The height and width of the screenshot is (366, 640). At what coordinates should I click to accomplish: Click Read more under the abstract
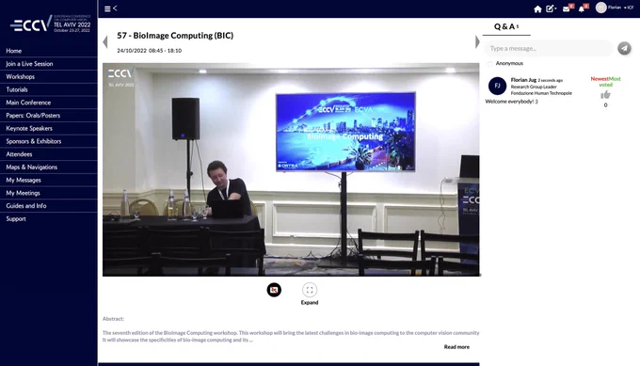tap(456, 347)
